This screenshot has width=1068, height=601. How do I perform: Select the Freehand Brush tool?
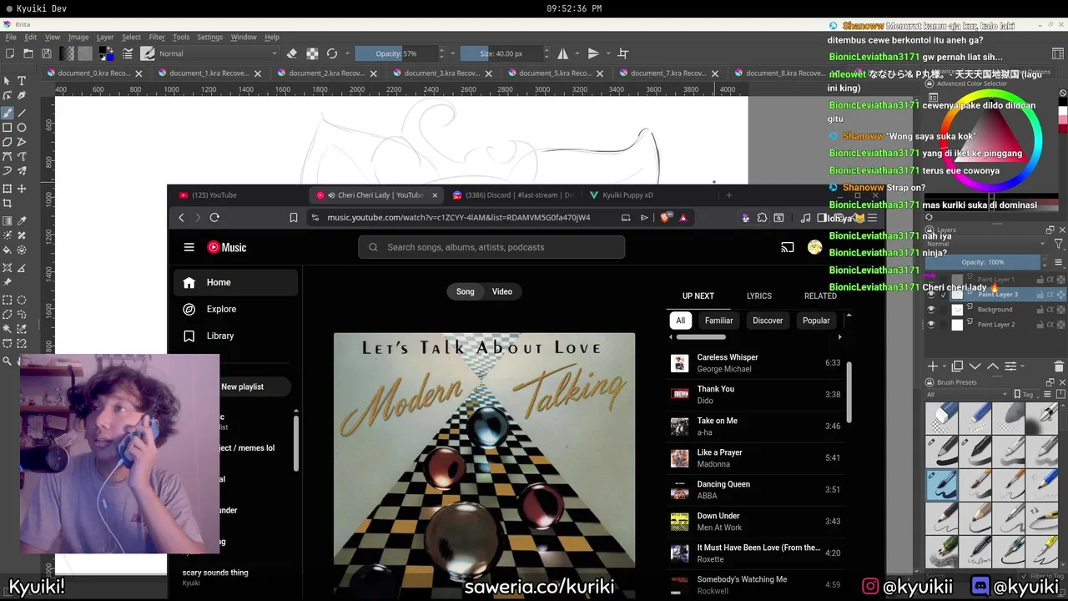(x=8, y=113)
